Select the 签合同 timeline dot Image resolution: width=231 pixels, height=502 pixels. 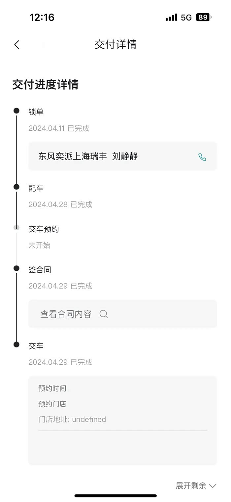coord(16,268)
